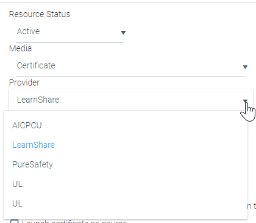The image size is (256, 223).
Task: Select the last UL entry in list
Action: [17, 203]
